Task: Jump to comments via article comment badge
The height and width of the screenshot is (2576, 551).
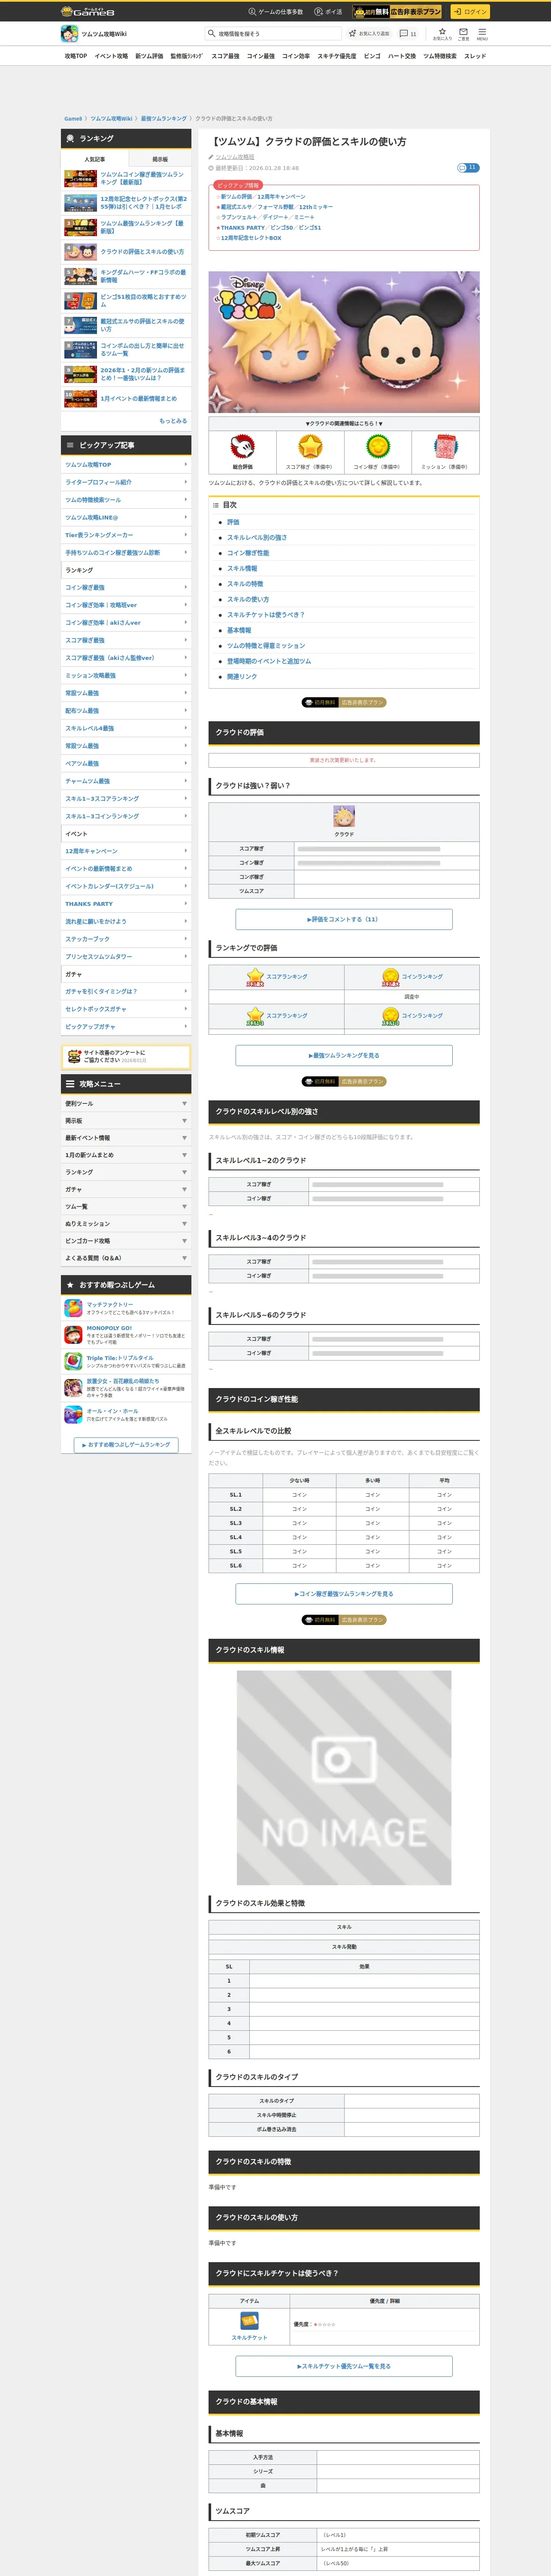Action: [x=468, y=168]
